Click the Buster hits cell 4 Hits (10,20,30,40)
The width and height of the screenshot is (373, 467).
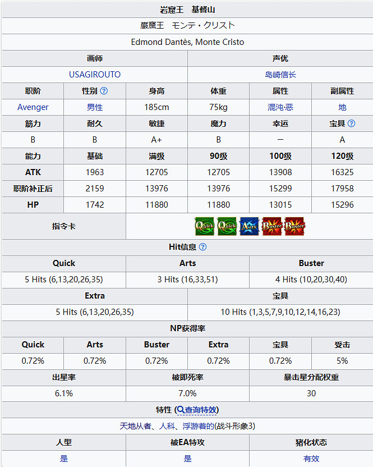[311, 280]
